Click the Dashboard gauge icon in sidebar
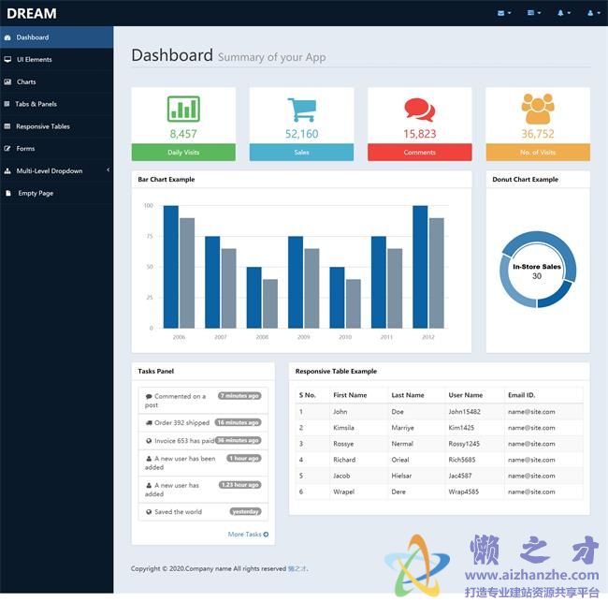Image resolution: width=608 pixels, height=602 pixels. click(x=8, y=37)
